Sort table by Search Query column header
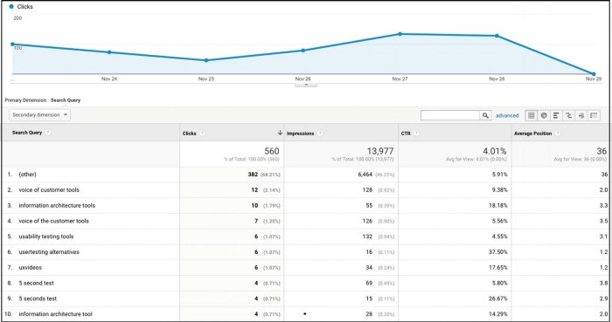The width and height of the screenshot is (612, 322). (26, 133)
